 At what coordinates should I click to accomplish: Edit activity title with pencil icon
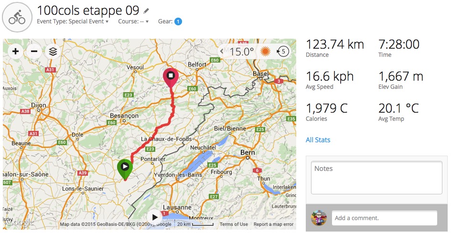pos(146,11)
